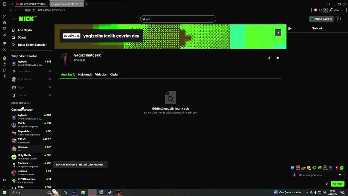Open Ayberk channel in followed list
The width and height of the screenshot is (348, 196).
[31, 63]
